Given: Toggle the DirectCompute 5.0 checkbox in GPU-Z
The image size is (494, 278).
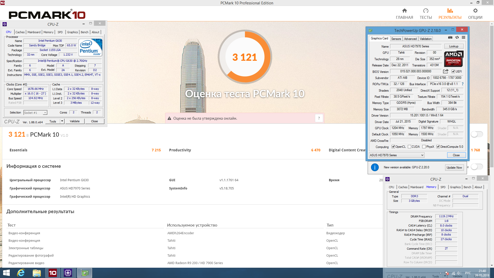Looking at the screenshot, I should pos(438,147).
